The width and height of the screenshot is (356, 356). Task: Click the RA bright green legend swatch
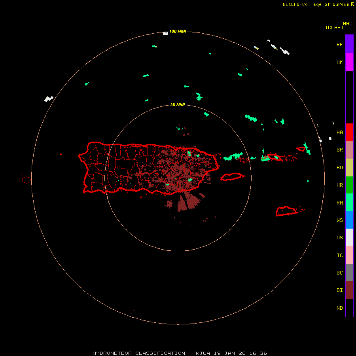point(349,203)
